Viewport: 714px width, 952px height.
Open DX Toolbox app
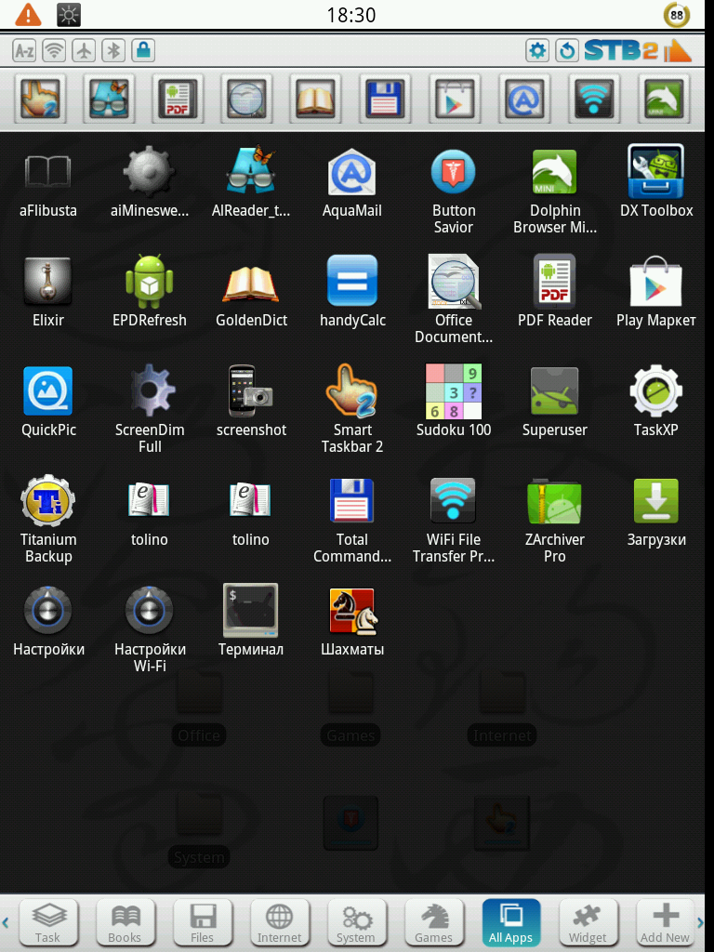[656, 182]
